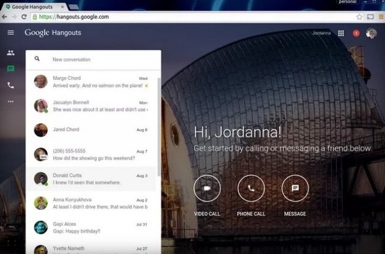
Task: Click the Google Hangouts logo
Action: point(53,32)
